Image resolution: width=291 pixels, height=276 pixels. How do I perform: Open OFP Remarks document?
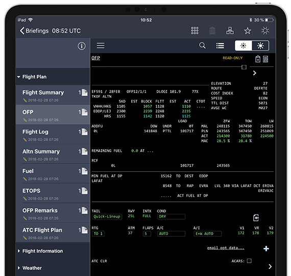pyautogui.click(x=53, y=213)
